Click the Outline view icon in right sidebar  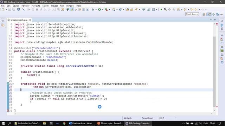(x=222, y=25)
